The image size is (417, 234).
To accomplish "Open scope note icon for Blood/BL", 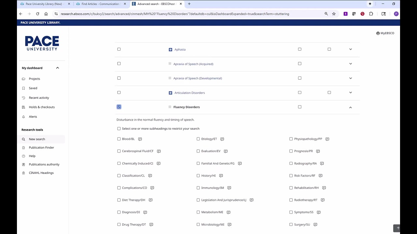I will pos(140,139).
